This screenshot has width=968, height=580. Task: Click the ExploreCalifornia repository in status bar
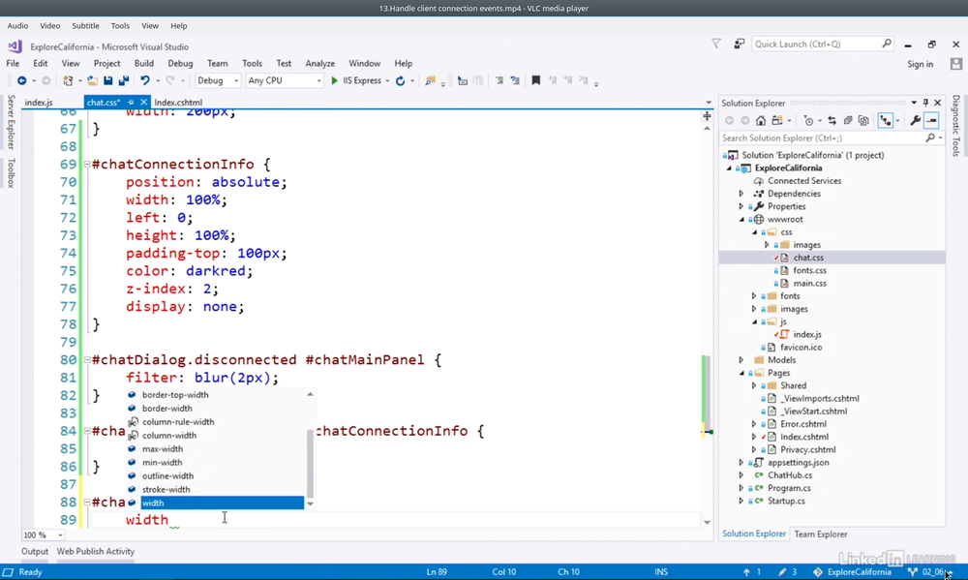852,572
